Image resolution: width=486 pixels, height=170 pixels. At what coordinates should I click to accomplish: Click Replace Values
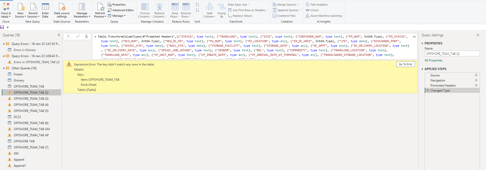point(240,16)
